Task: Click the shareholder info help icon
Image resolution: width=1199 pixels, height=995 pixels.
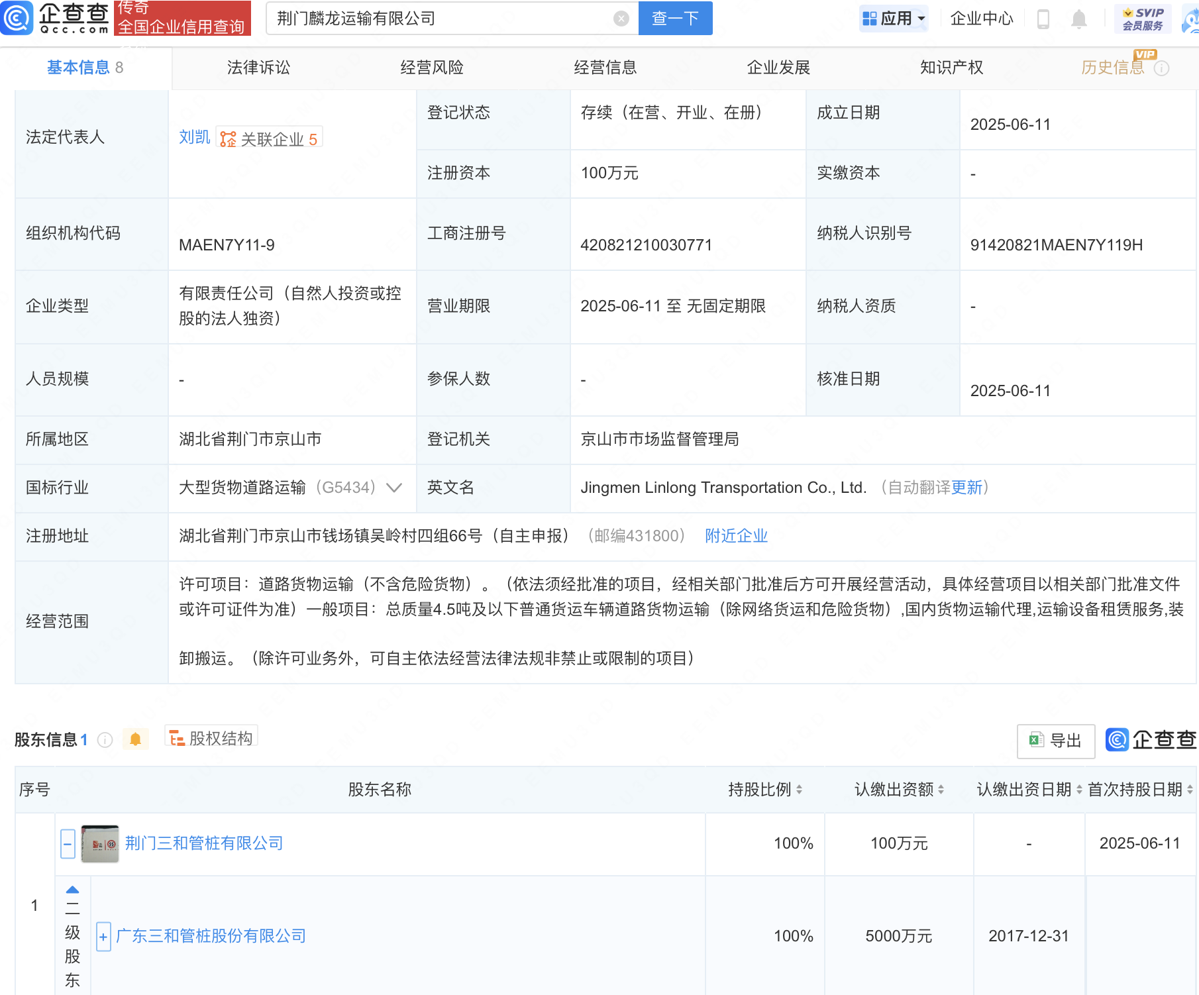Action: pyautogui.click(x=105, y=740)
